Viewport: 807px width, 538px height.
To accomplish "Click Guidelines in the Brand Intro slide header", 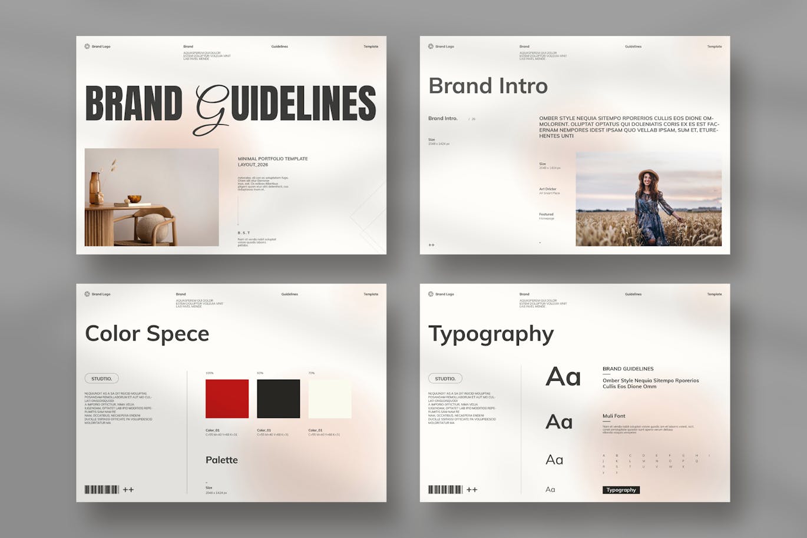I will [633, 47].
